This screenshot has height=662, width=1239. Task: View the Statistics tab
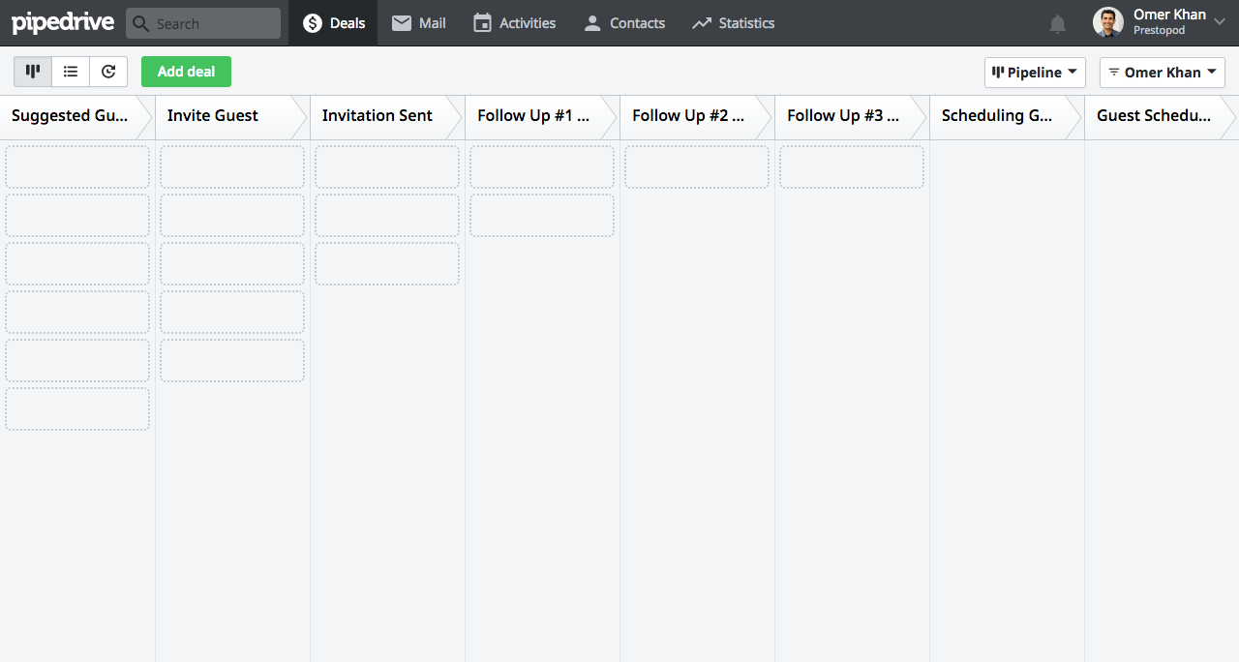734,23
